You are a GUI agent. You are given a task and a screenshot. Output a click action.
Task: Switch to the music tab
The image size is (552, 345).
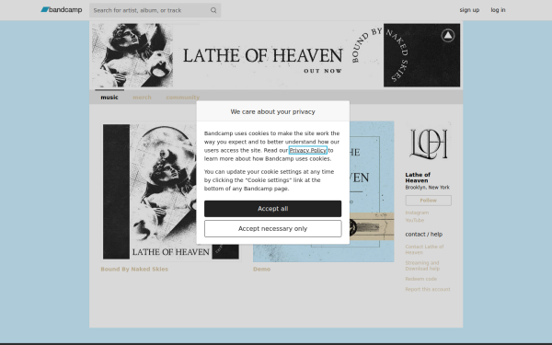pos(109,98)
